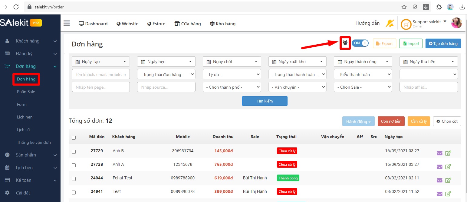Expand the Sản phẩm sidebar section
467x202 pixels.
[x=30, y=155]
